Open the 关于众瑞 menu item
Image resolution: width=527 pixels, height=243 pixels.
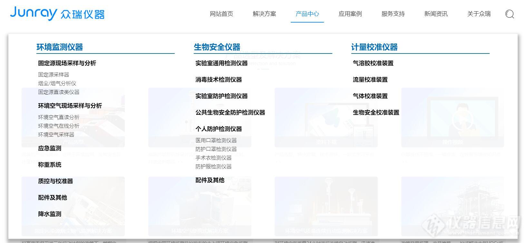479,14
